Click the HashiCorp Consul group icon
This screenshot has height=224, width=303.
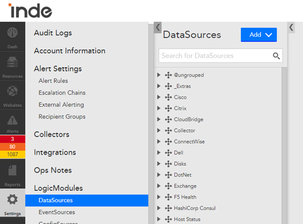(x=168, y=208)
